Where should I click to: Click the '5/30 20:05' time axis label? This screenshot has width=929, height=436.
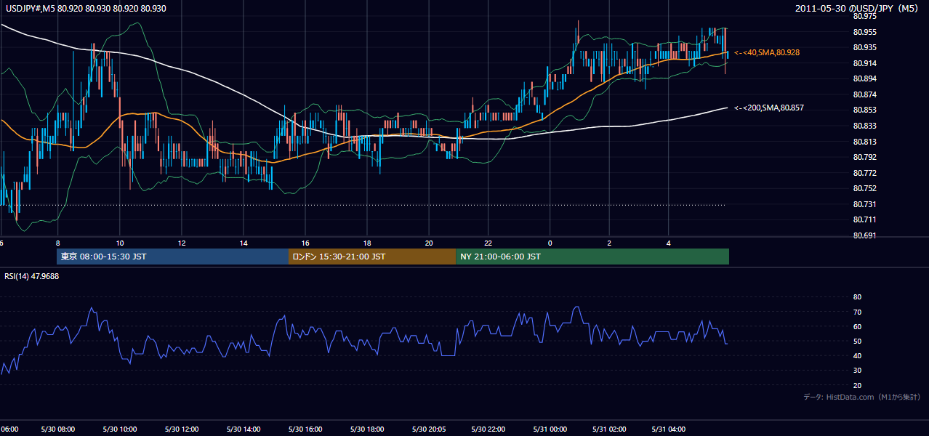tap(429, 429)
